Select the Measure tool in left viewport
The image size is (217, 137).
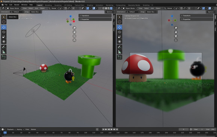tap(4, 52)
